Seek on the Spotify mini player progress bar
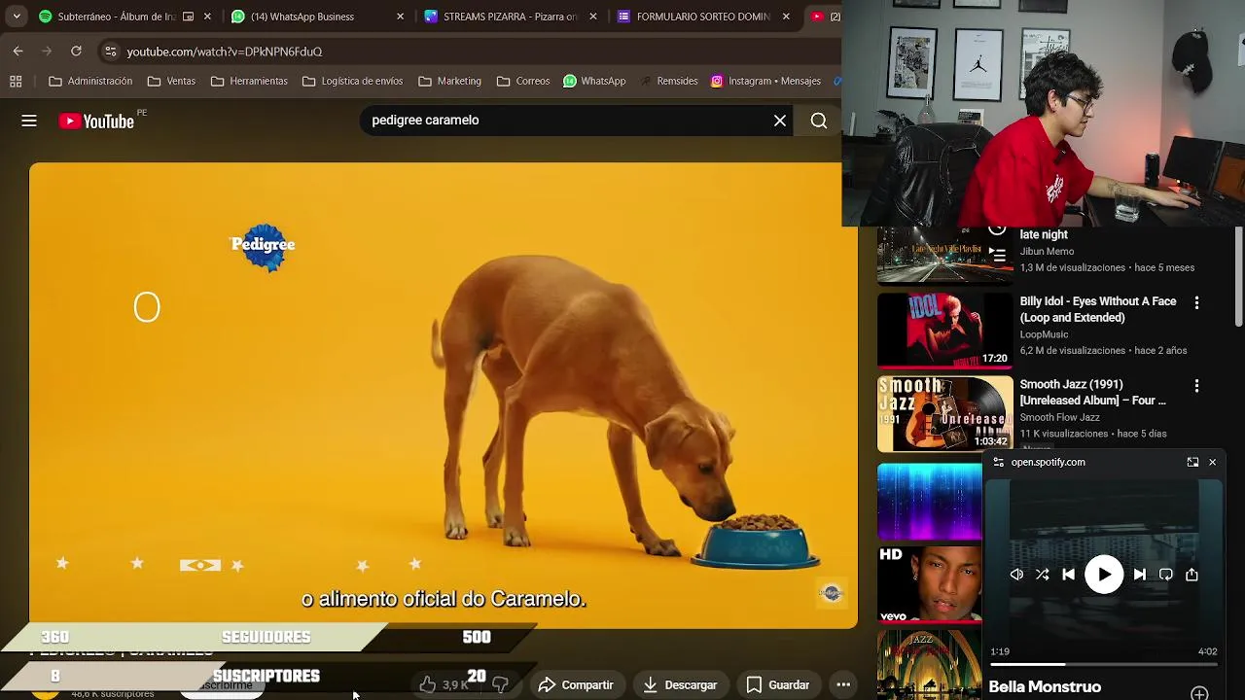This screenshot has height=700, width=1245. [1104, 665]
